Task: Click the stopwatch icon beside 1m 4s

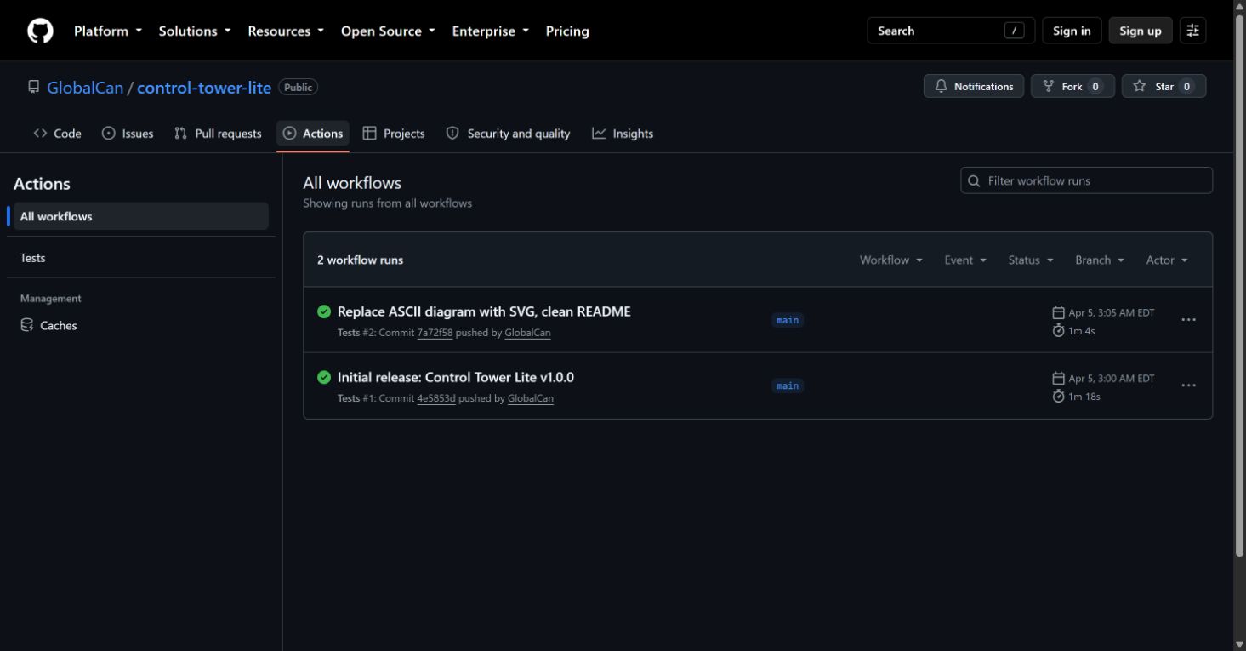Action: (1058, 330)
